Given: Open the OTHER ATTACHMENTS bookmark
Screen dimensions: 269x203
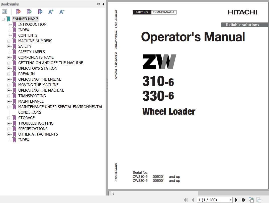Looking at the screenshot, I should (x=38, y=134).
